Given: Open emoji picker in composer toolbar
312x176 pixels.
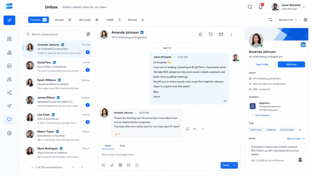Looking at the screenshot, I should click(137, 165).
